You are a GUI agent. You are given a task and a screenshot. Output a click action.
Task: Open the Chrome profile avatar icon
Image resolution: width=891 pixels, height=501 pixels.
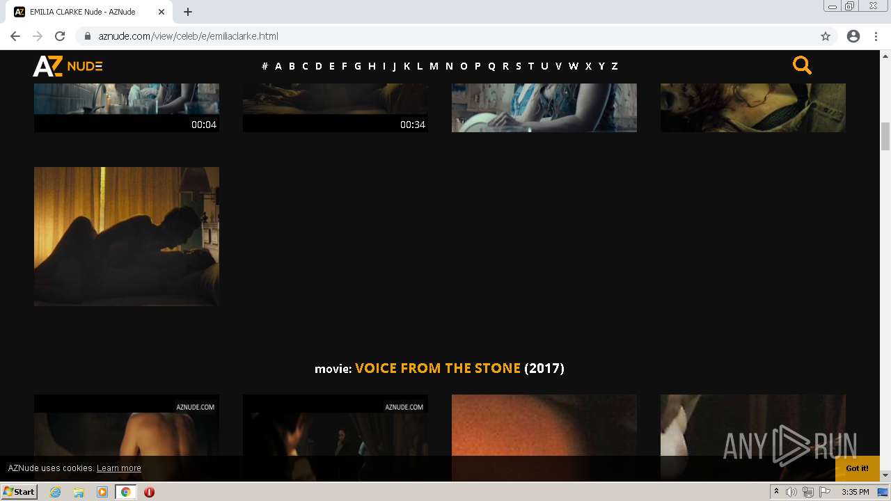[853, 36]
